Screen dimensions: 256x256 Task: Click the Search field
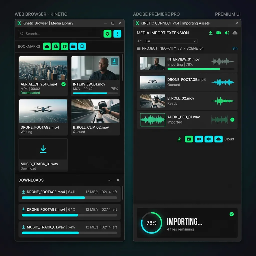click(x=59, y=34)
